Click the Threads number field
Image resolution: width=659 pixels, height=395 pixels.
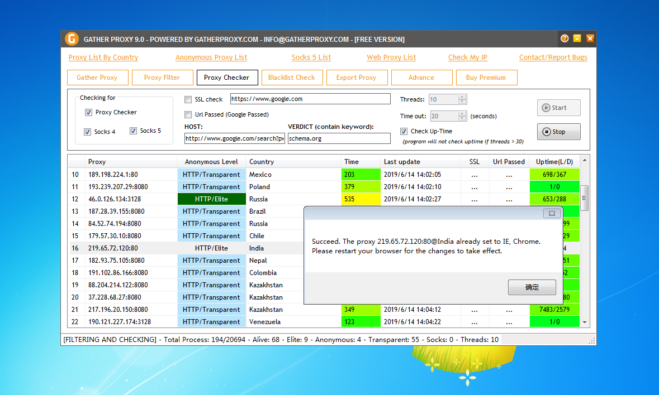point(443,99)
